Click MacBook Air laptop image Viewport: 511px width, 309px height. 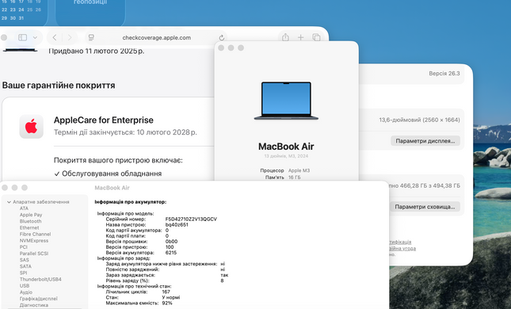pyautogui.click(x=286, y=101)
